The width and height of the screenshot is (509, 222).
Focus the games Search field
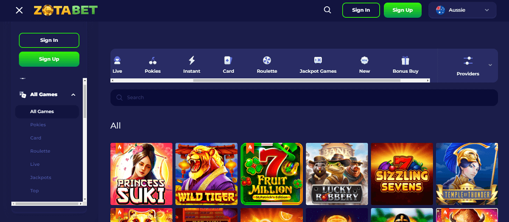(304, 98)
